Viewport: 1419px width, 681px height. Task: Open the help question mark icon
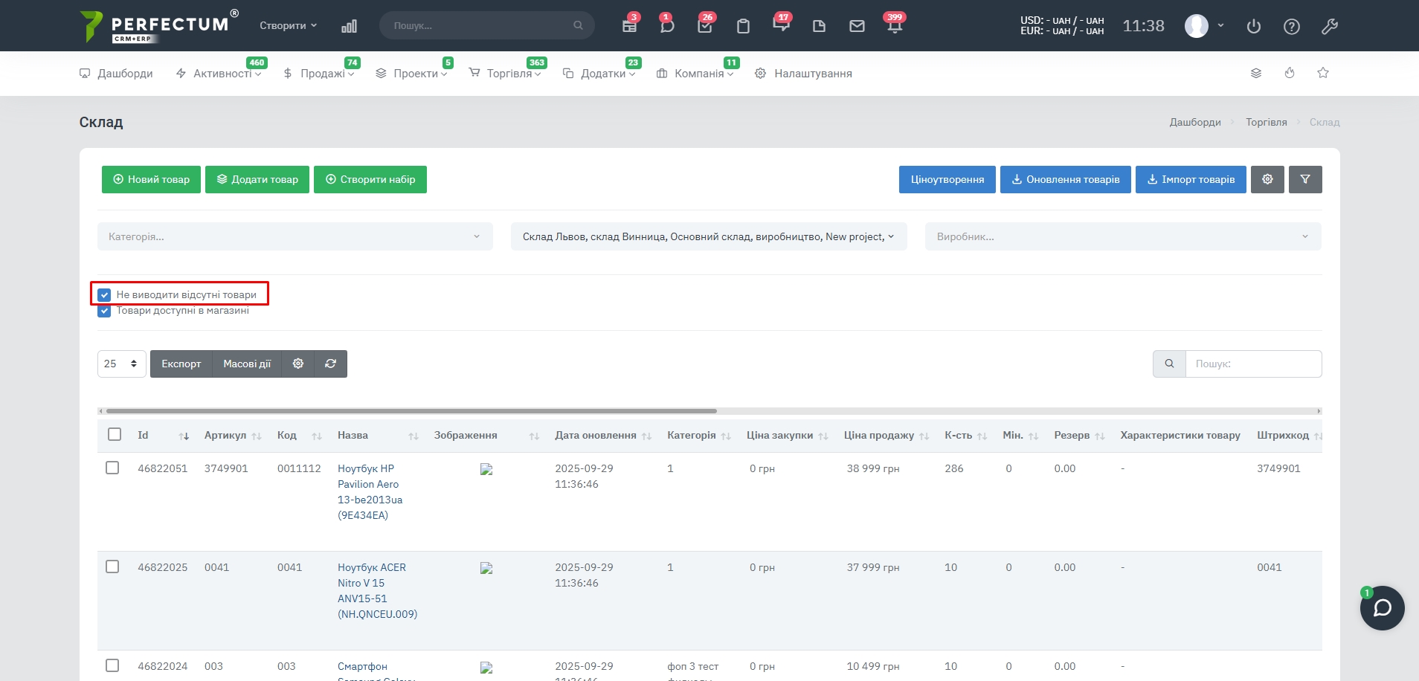[1292, 26]
